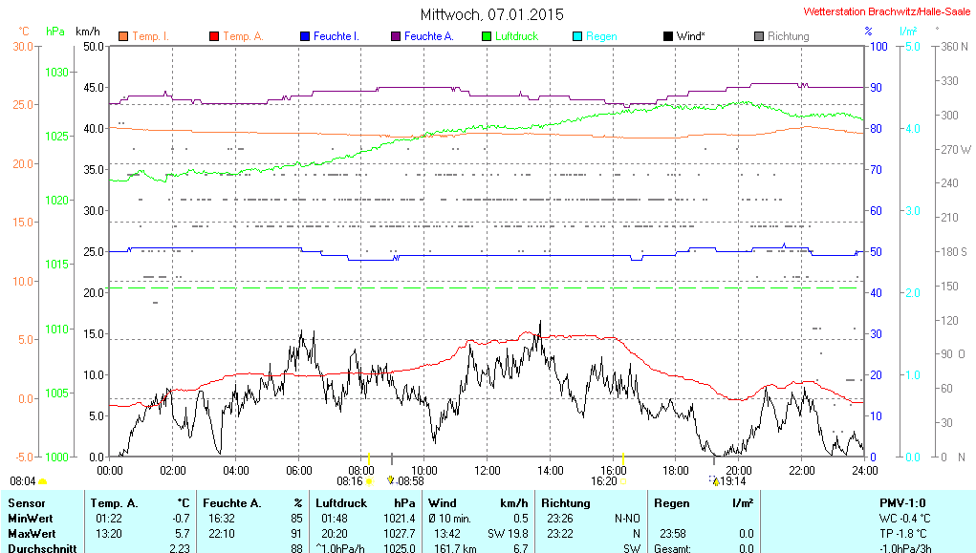Click the 12:00 time axis label
976x553 pixels.
[488, 470]
